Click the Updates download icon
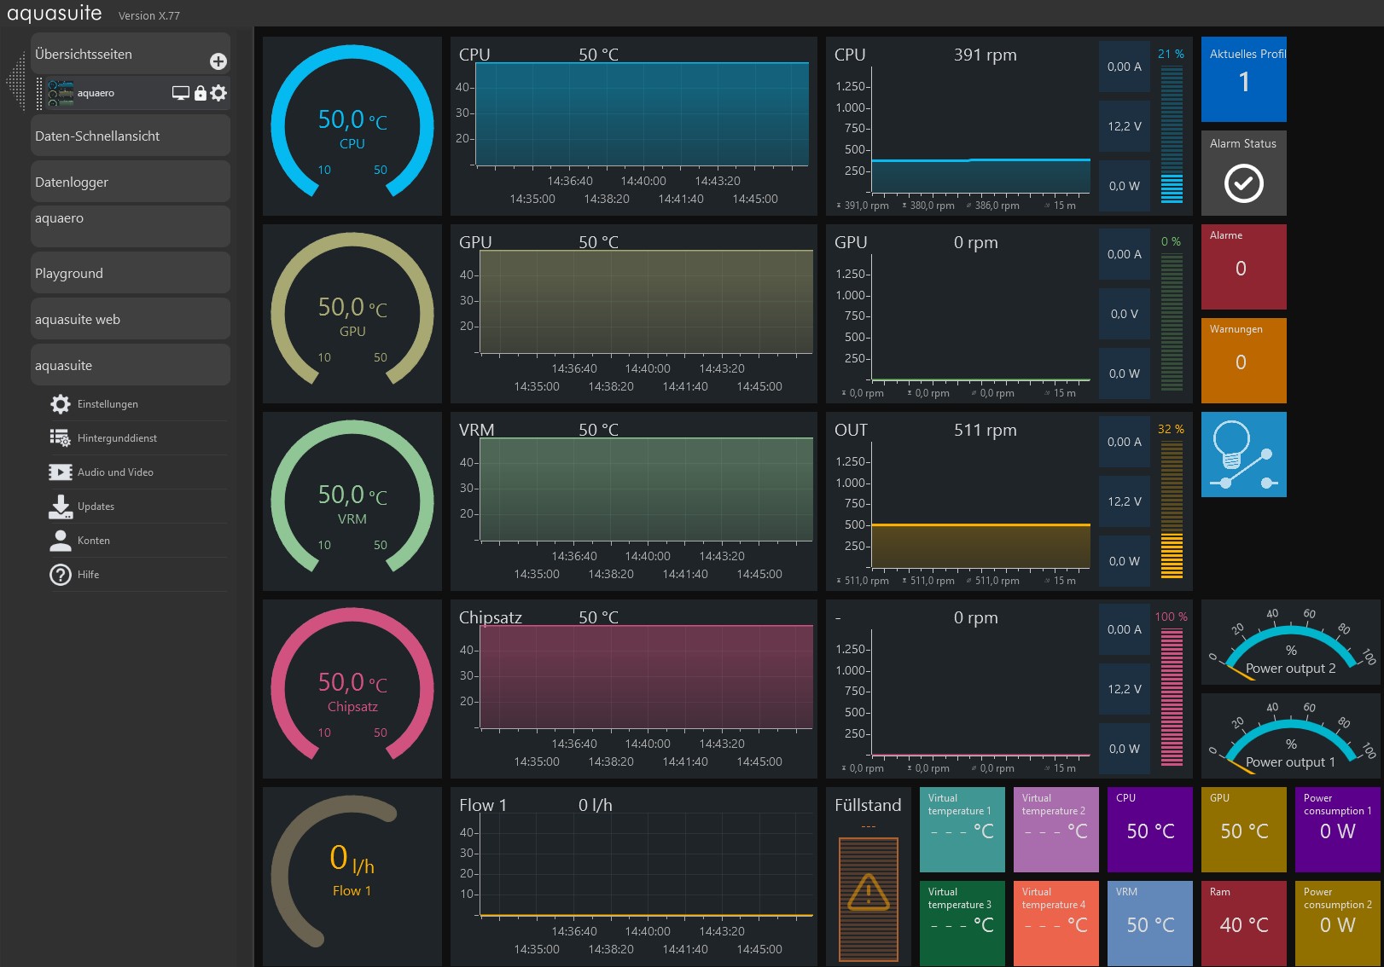Image resolution: width=1384 pixels, height=967 pixels. click(x=61, y=507)
